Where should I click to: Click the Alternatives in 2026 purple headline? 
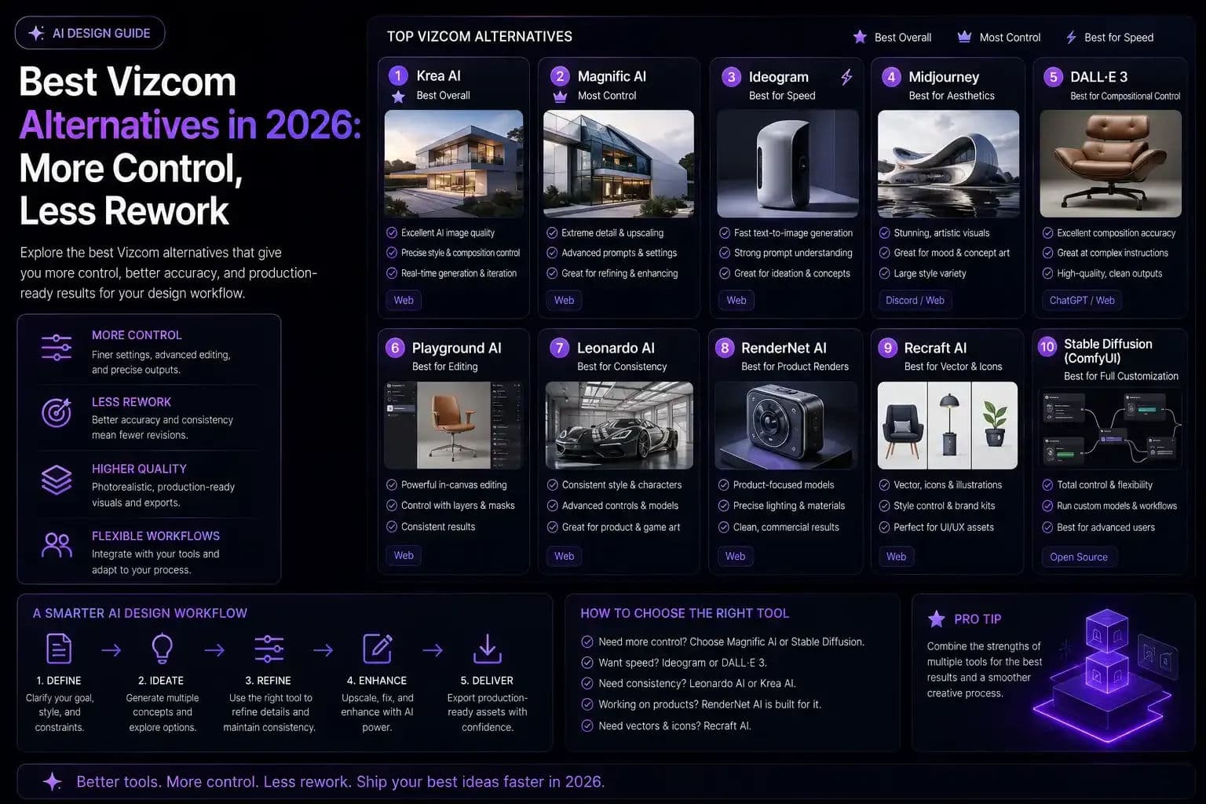pos(190,125)
